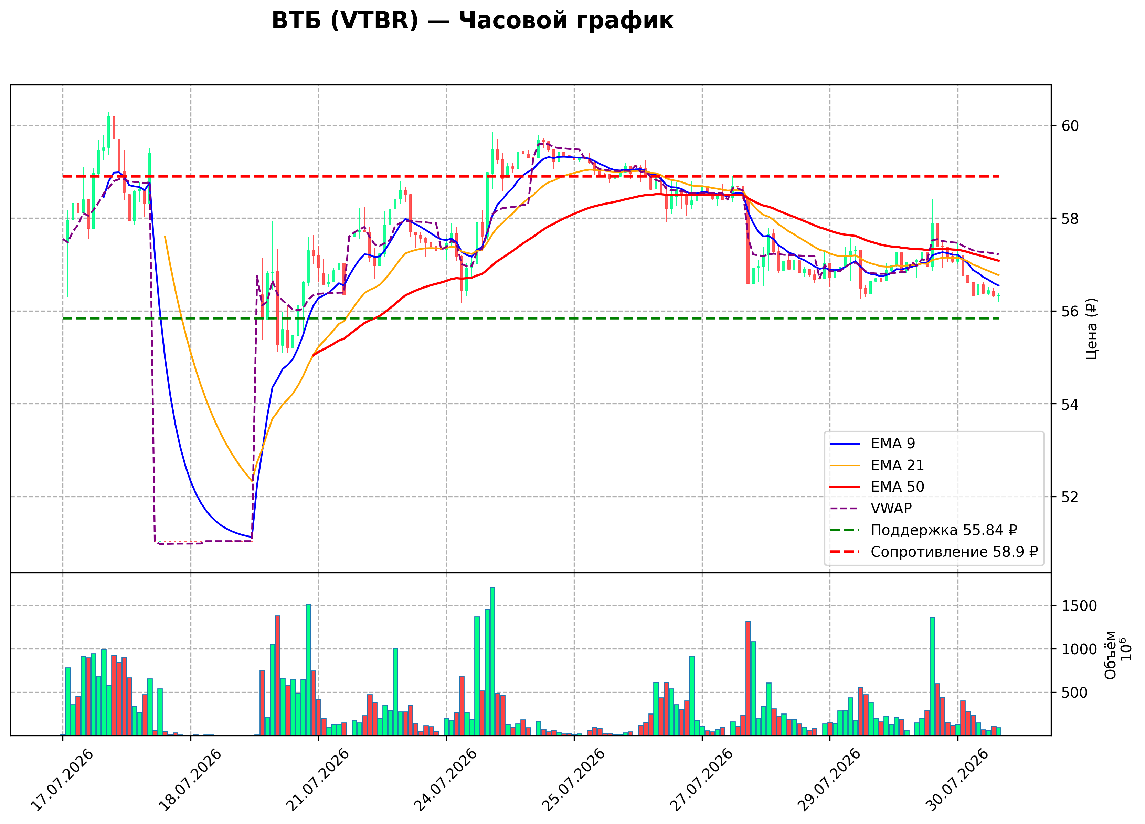Click the Поддержка 55.84 ₽ legend label
The image size is (1145, 824).
944,531
